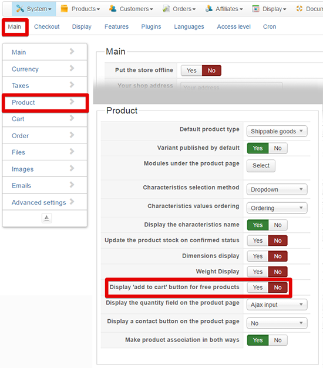Screen dimensions: 323x368
Task: Switch to the Display configuration tab
Action: tap(82, 26)
